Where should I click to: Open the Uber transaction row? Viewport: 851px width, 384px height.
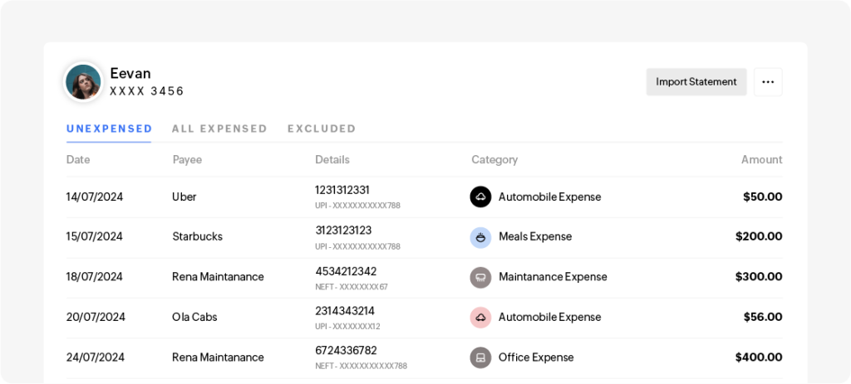184,197
